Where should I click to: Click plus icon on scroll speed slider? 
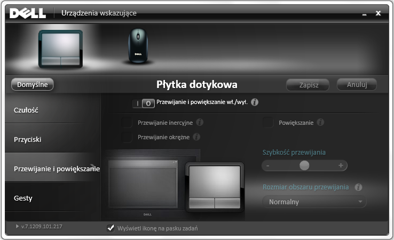tap(341, 165)
